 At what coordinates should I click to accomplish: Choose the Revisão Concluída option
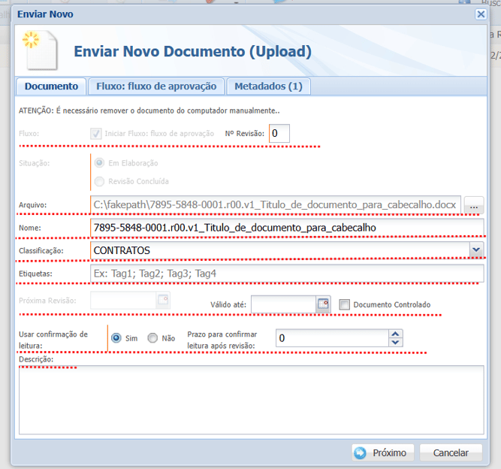100,180
